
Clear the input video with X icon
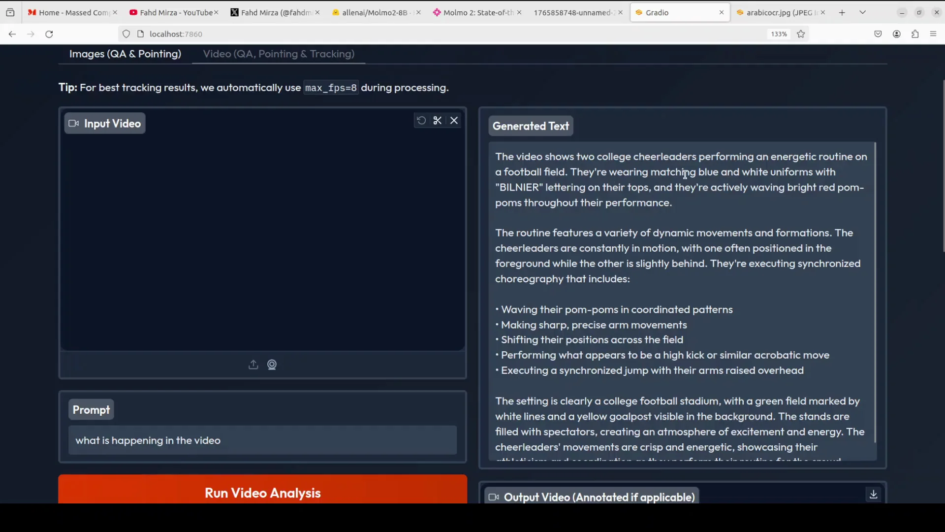[454, 121]
